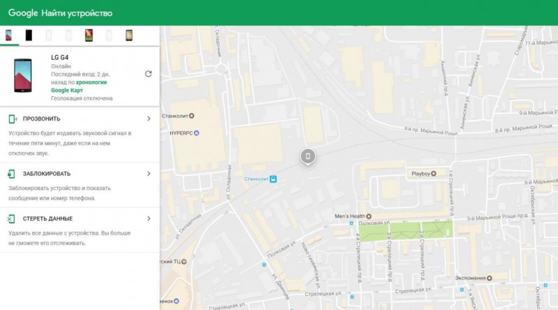Click the 8-й пр. Марьиной Рощи label
The height and width of the screenshot is (310, 558).
click(x=430, y=131)
